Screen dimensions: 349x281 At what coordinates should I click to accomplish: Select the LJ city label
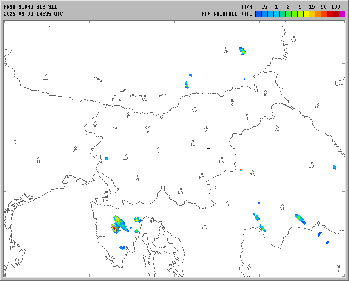(x=158, y=152)
